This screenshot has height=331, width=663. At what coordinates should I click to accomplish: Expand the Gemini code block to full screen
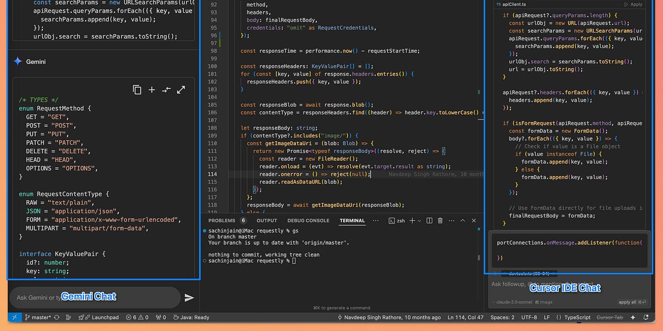coord(181,89)
